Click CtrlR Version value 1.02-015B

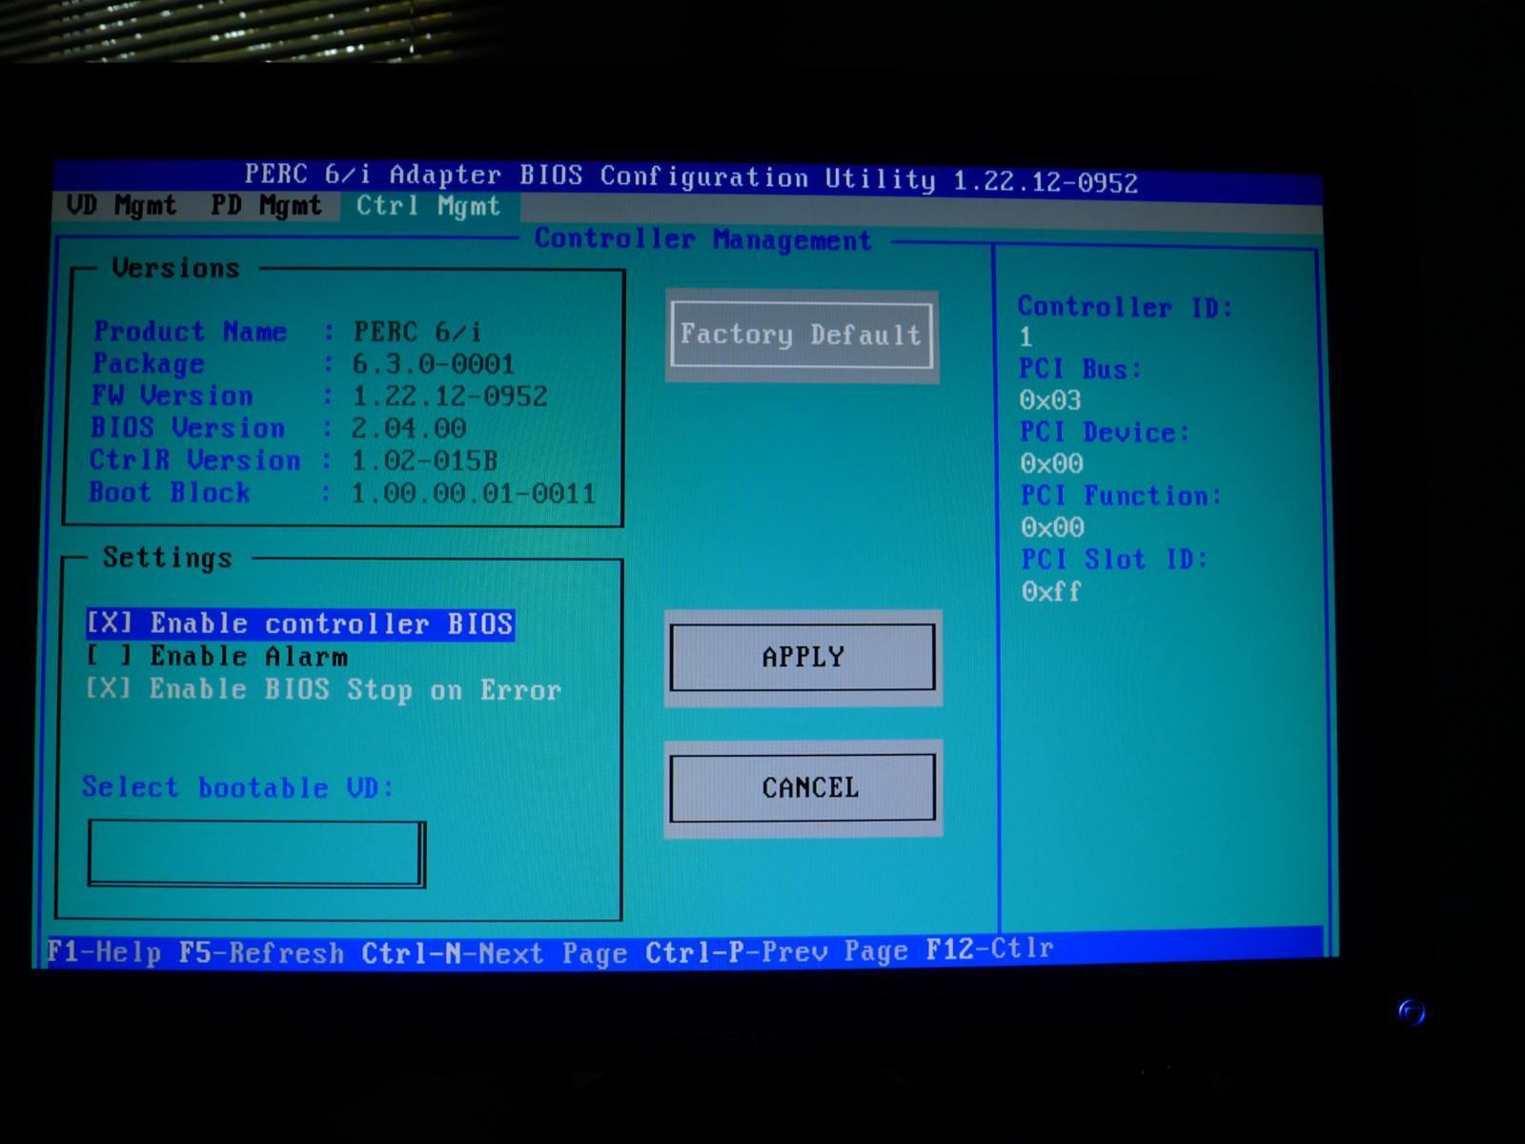click(425, 460)
